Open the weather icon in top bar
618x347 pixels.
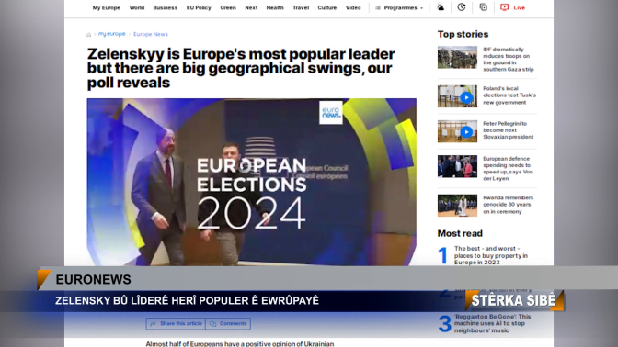pos(441,7)
